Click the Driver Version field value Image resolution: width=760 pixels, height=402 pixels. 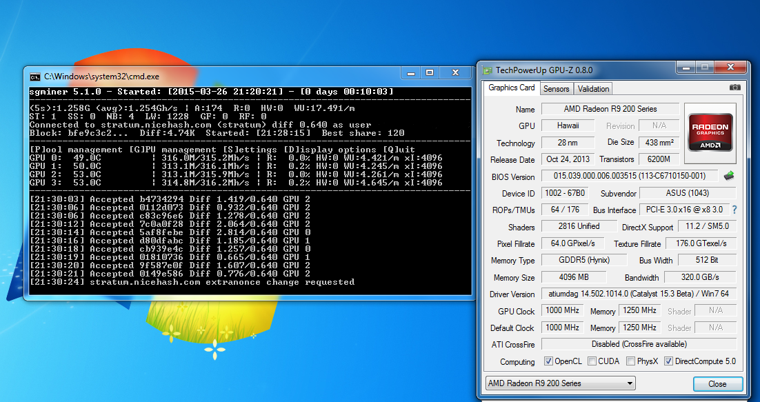[x=639, y=294]
